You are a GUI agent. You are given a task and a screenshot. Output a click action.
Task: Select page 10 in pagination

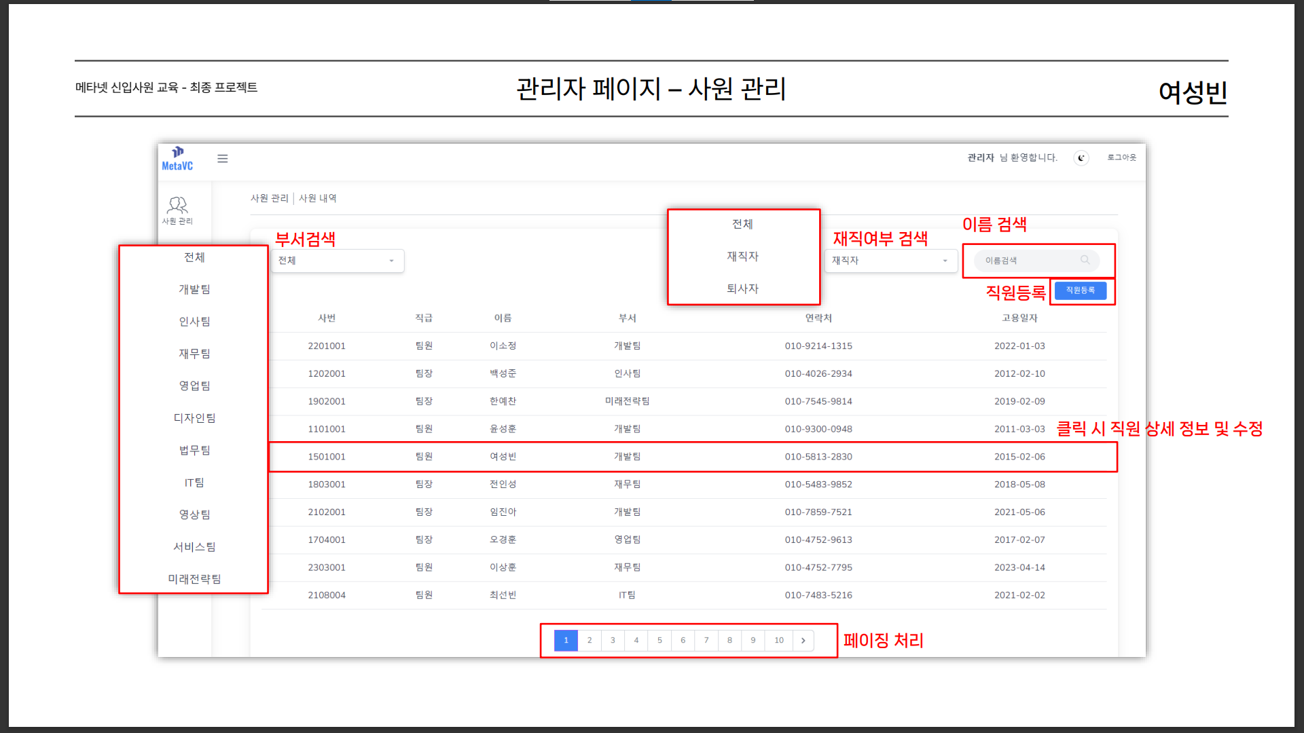(779, 640)
